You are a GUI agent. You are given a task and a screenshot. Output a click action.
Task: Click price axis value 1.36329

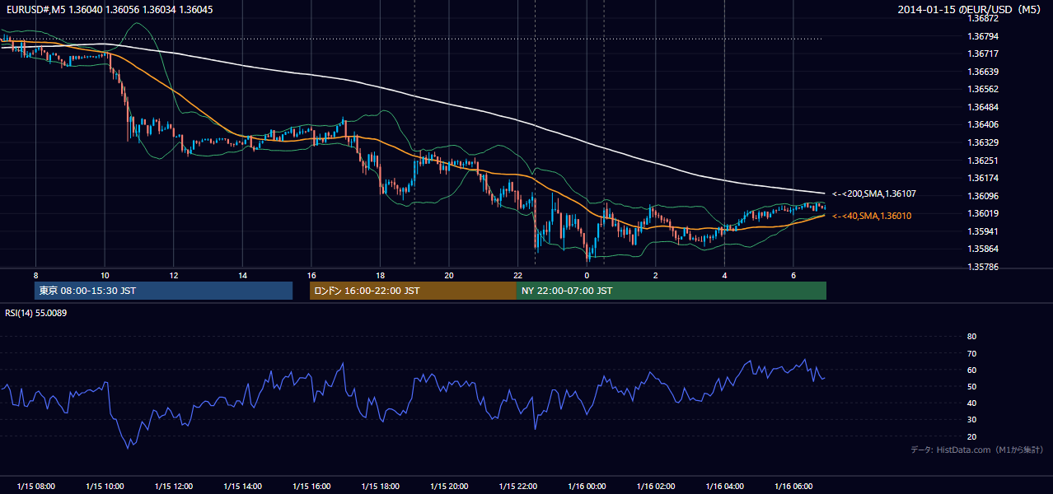pos(985,142)
